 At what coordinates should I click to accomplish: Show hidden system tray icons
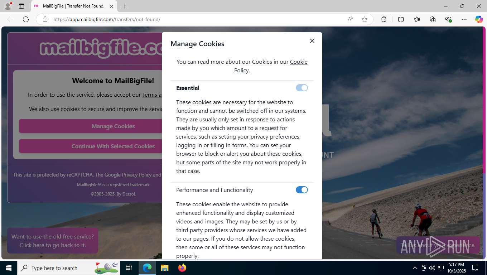[x=415, y=268]
